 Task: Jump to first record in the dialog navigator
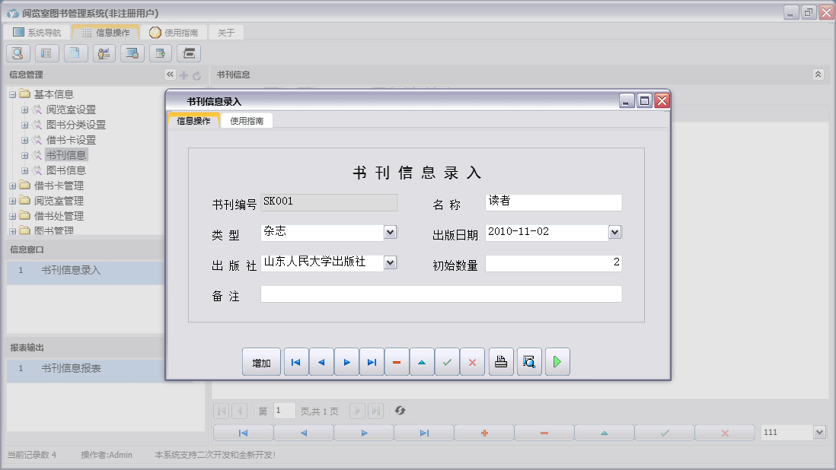tap(295, 363)
